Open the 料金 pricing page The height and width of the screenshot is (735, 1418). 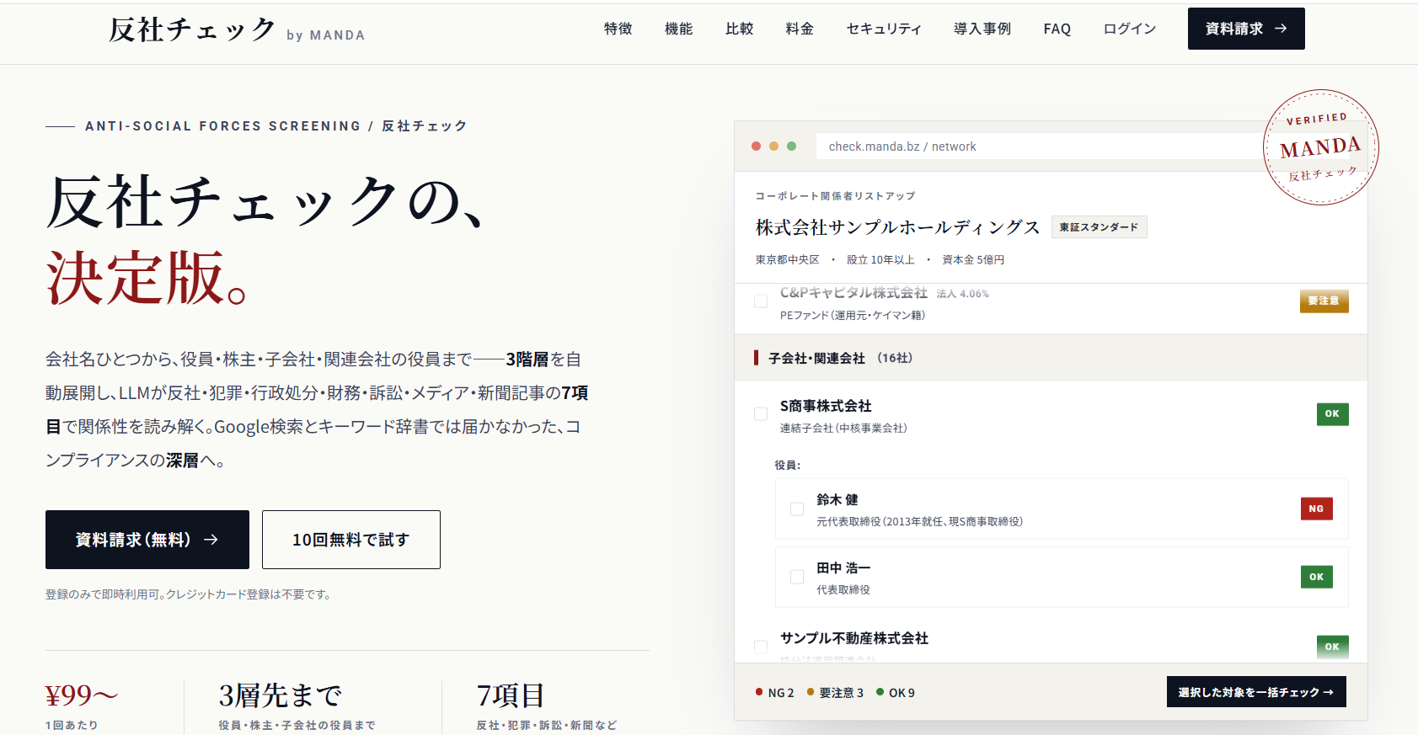coord(800,29)
